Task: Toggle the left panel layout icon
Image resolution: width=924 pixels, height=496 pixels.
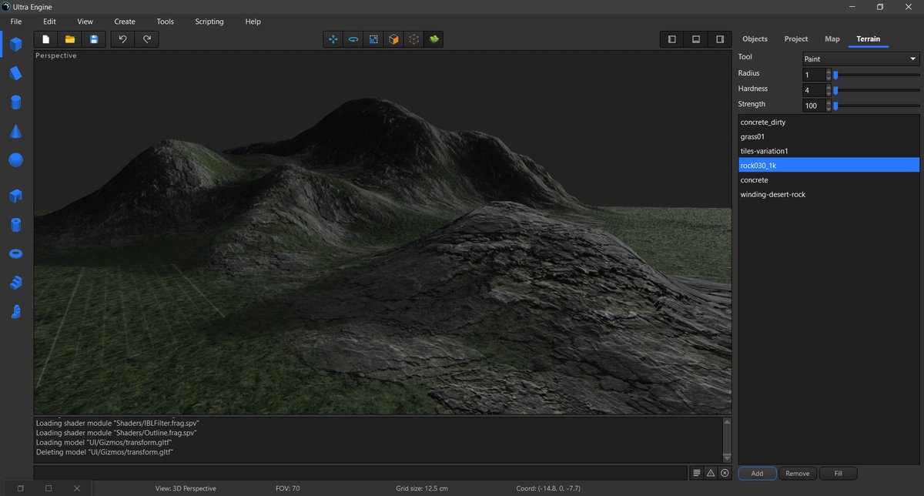Action: click(672, 39)
